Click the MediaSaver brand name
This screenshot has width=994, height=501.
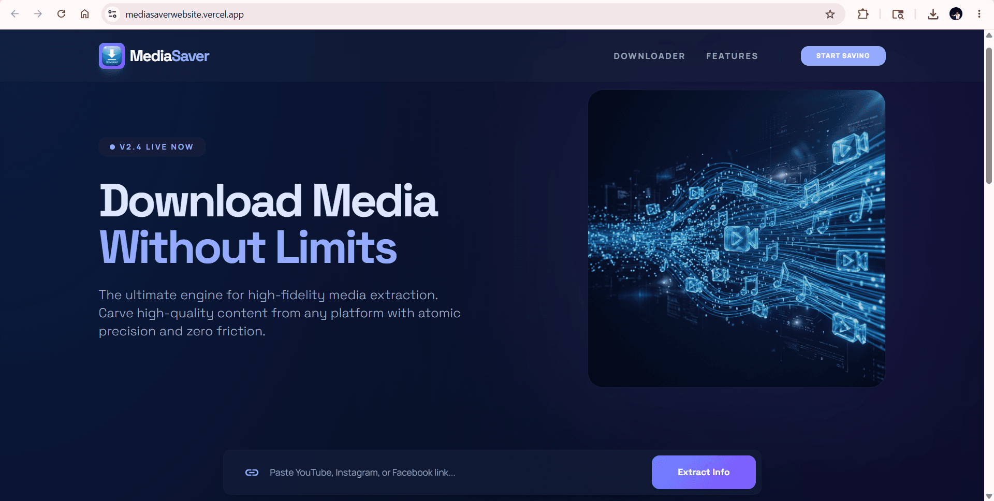click(169, 56)
